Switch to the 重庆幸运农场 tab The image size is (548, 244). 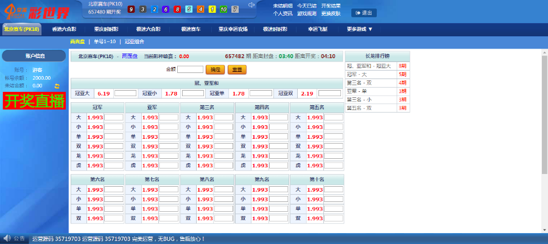point(233,29)
